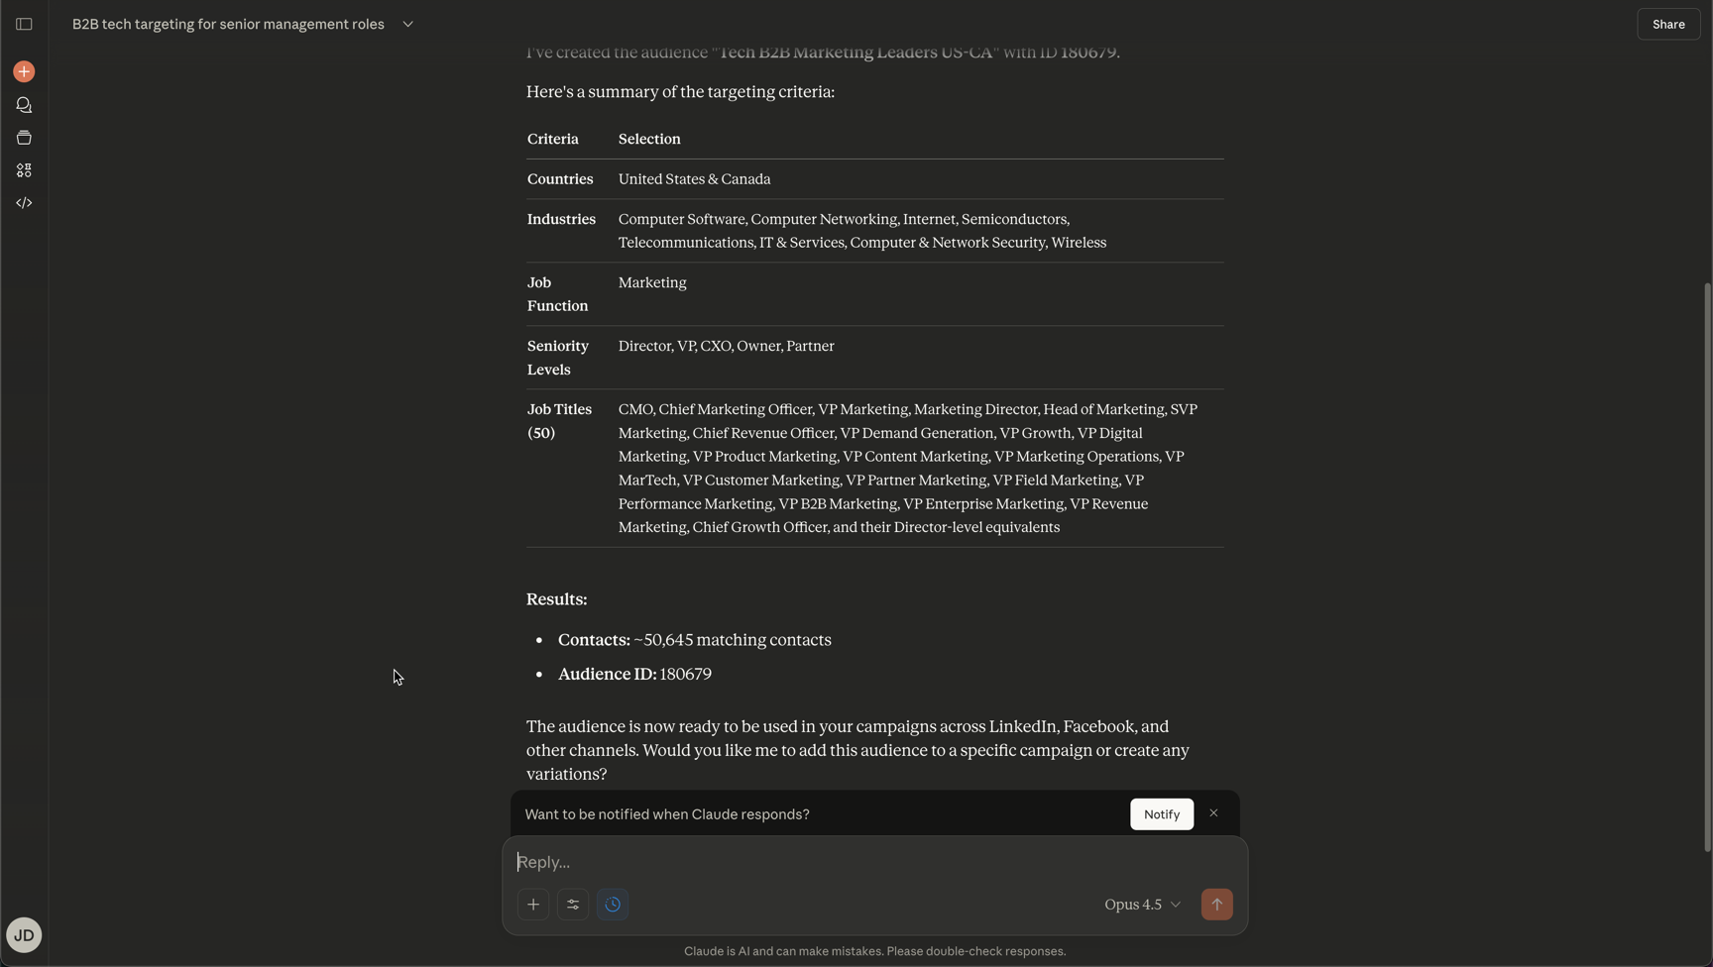Dismiss the notification prompt banner
This screenshot has height=967, width=1713.
1213,813
